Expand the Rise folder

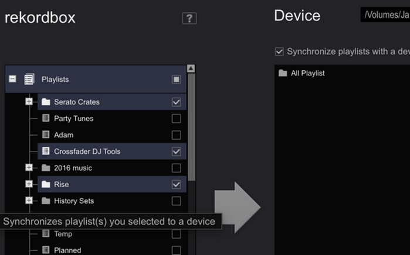click(29, 184)
